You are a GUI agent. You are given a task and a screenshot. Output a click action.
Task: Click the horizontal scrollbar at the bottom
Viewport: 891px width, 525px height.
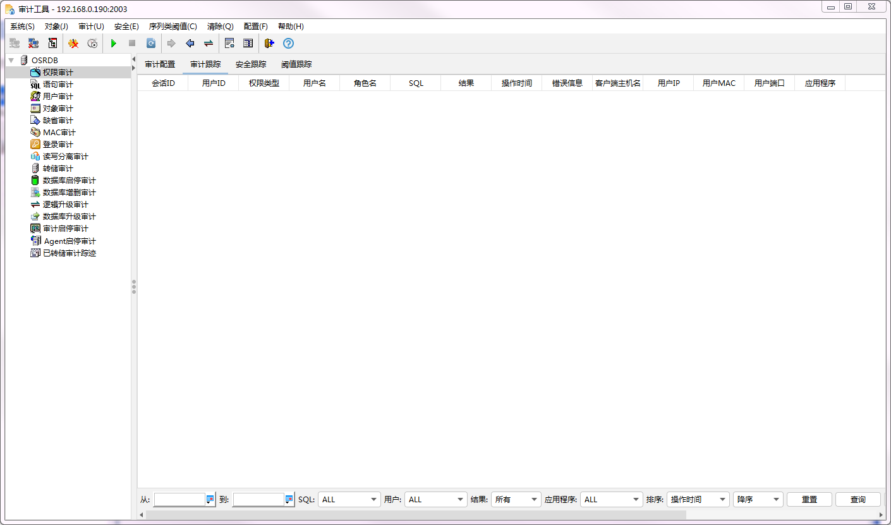tap(417, 515)
